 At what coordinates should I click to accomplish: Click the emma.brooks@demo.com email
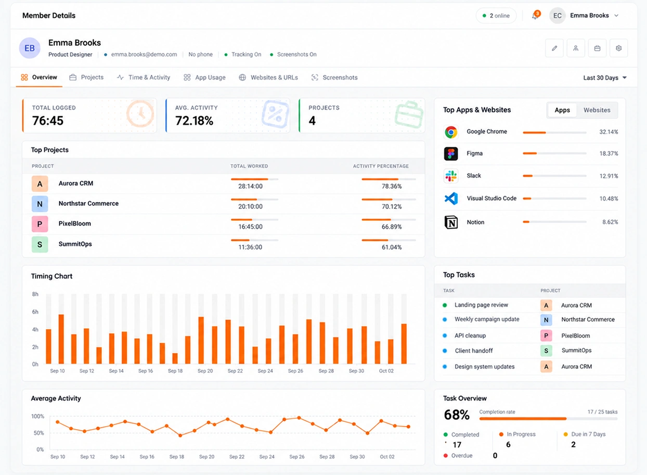click(x=144, y=54)
